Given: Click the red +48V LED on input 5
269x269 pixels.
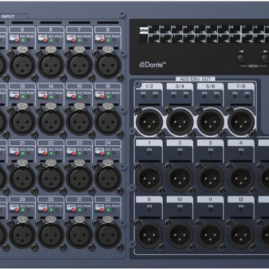Looking at the screenshot, I should [x=16, y=40].
